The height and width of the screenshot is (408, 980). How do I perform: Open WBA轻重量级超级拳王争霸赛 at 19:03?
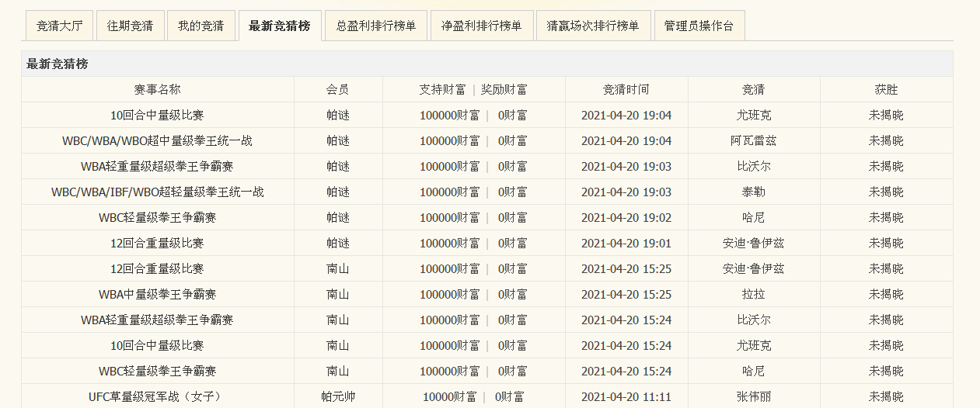[x=157, y=166]
